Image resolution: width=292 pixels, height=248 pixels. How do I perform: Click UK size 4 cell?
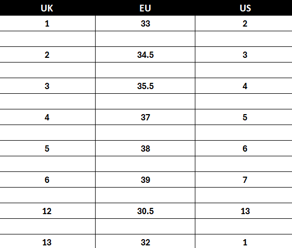(x=47, y=117)
